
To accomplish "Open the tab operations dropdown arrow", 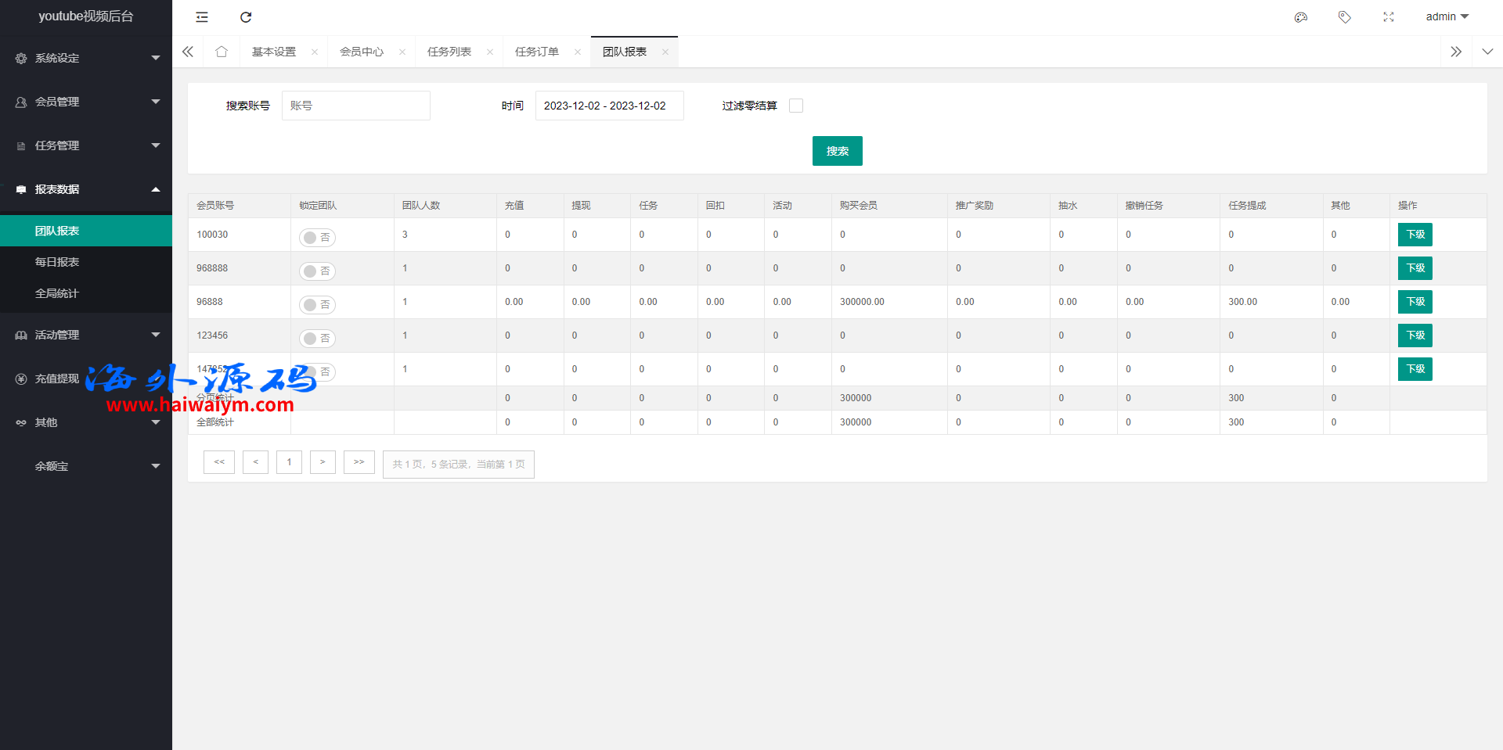I will click(x=1487, y=52).
